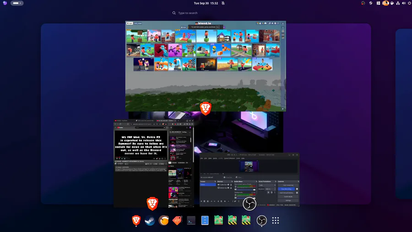This screenshot has width=412, height=232.
Task: Click Stop Recording in OBS window
Action: point(287,189)
